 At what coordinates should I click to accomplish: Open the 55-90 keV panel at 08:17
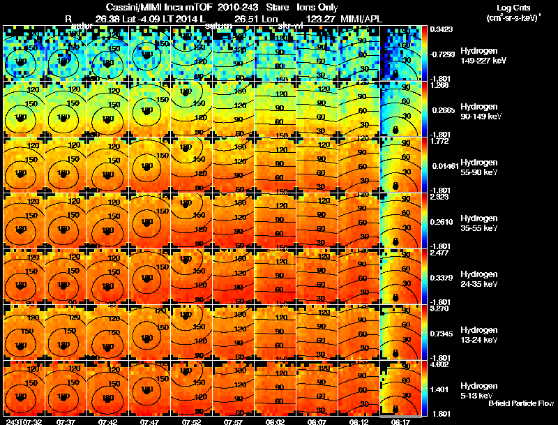coord(400,165)
